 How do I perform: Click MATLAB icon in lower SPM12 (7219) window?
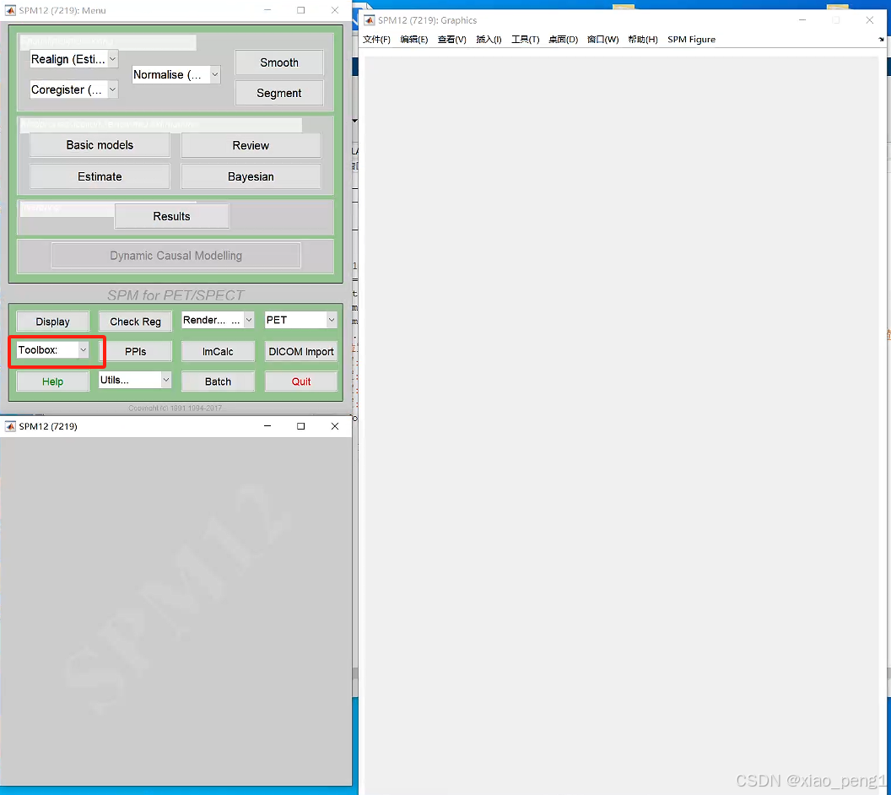pos(10,426)
